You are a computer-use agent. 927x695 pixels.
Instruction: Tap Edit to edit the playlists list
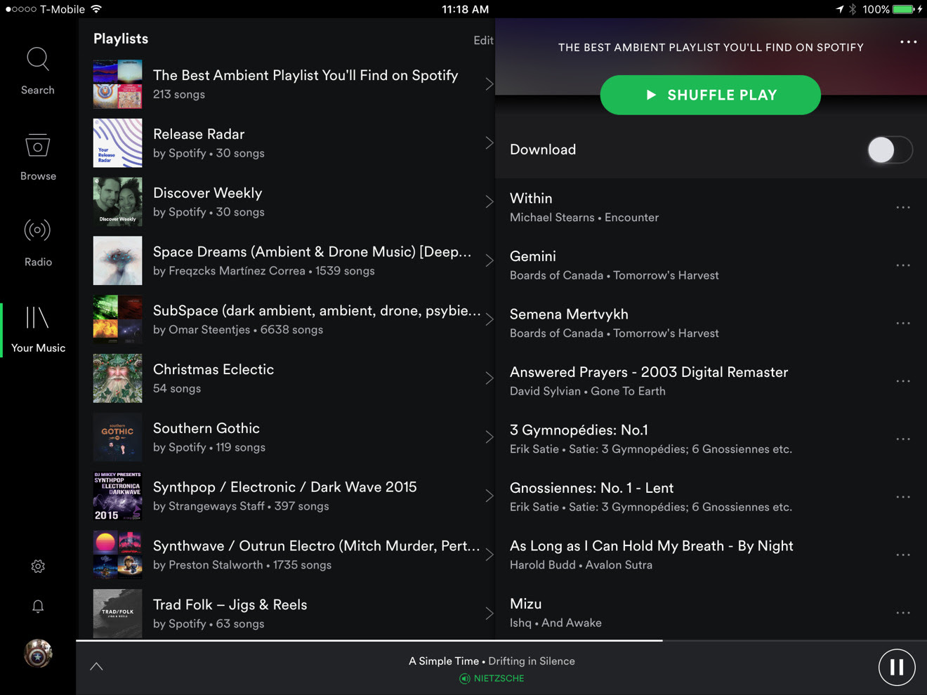point(483,40)
